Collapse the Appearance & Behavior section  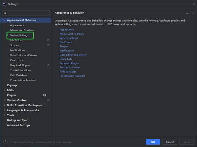pos(4,20)
